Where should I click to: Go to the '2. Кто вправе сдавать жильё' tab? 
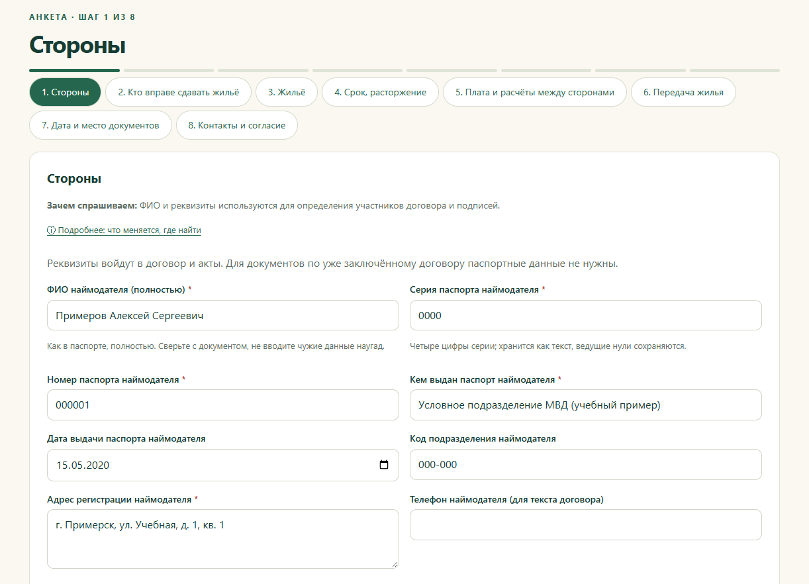pos(178,92)
